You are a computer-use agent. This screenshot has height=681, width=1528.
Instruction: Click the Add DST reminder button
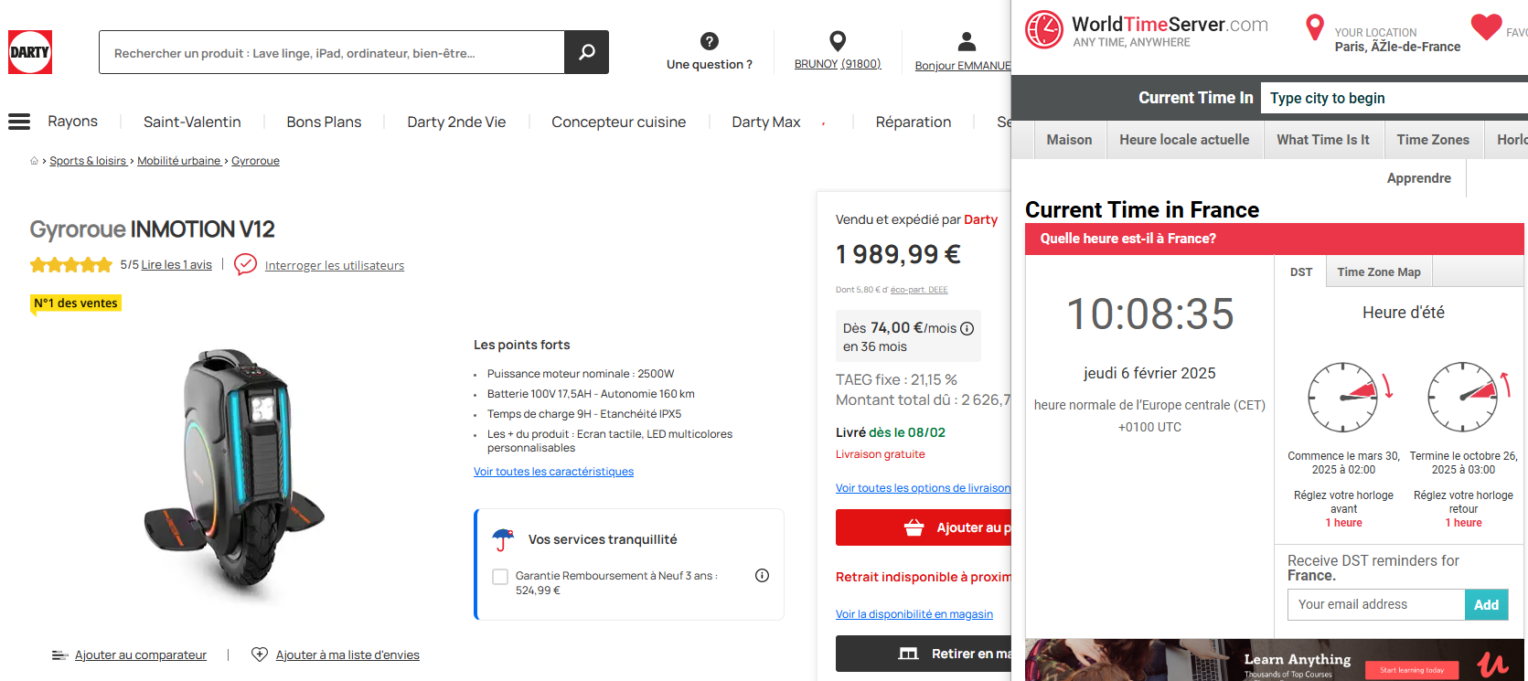pos(1486,604)
